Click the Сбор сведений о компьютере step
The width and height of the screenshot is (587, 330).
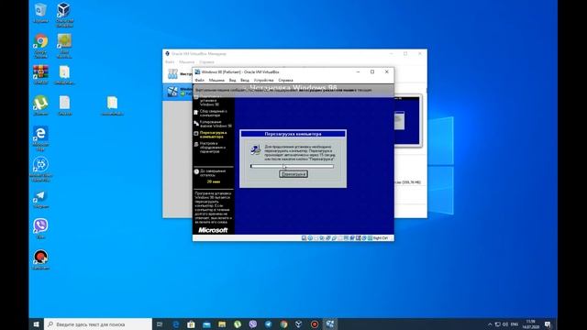click(211, 113)
